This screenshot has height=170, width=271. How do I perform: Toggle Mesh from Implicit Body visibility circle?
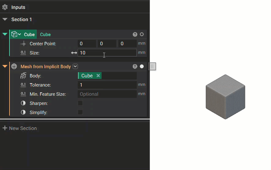pos(142,66)
